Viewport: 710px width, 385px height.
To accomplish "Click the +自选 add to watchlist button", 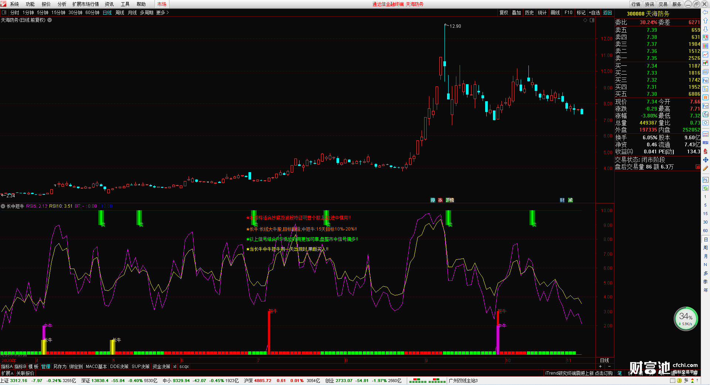I will click(x=595, y=13).
